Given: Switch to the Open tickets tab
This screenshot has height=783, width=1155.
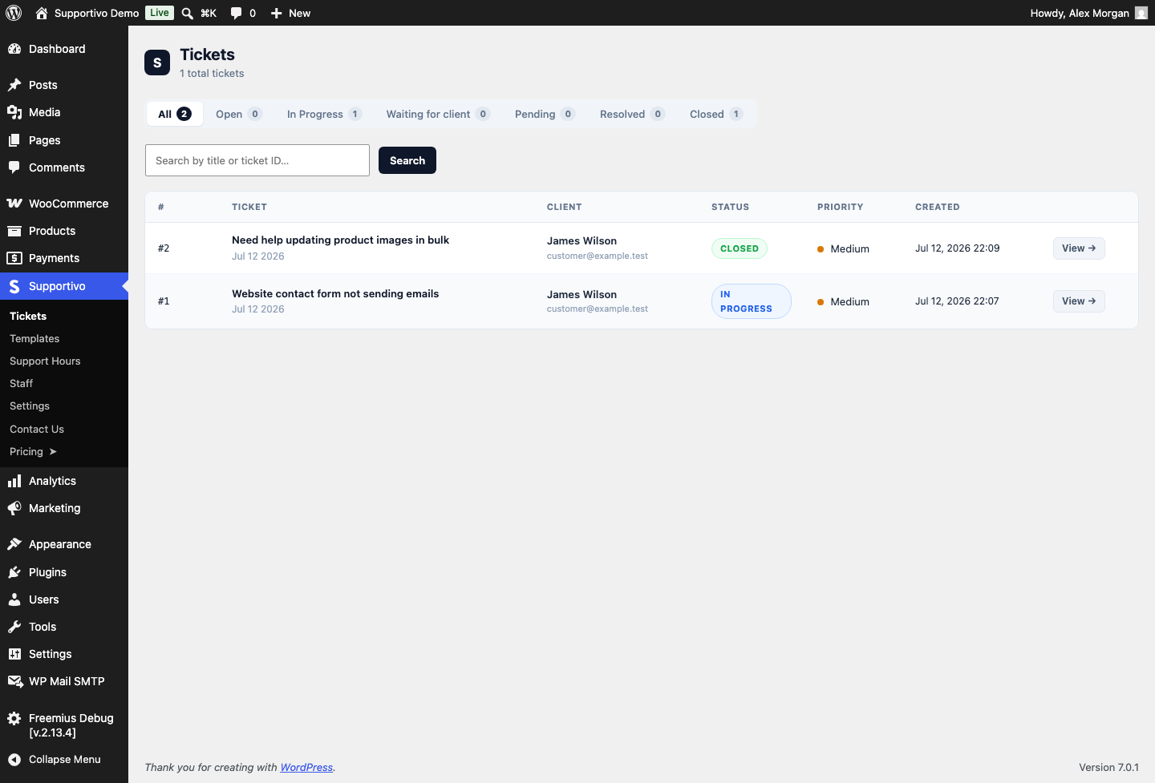Looking at the screenshot, I should (x=239, y=114).
